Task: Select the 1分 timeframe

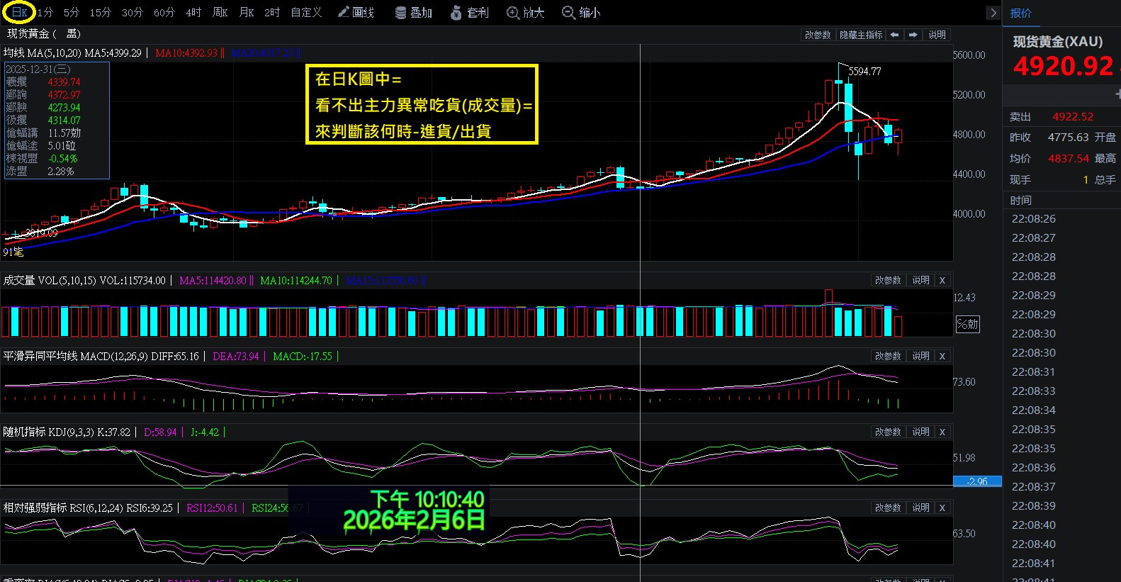Action: coord(45,12)
